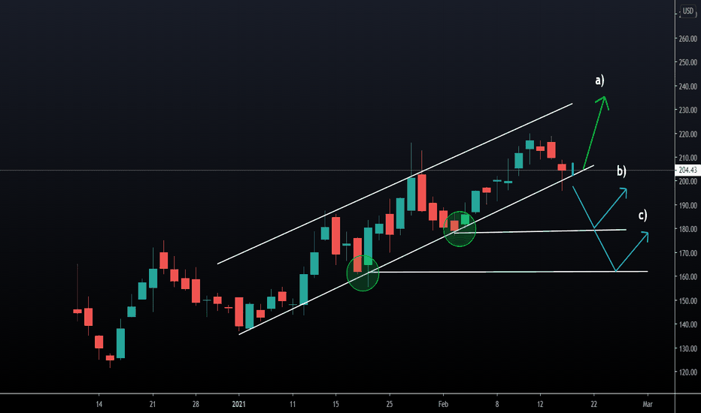The image size is (701, 413).
Task: Open the USD currency selector
Action: coord(687,11)
